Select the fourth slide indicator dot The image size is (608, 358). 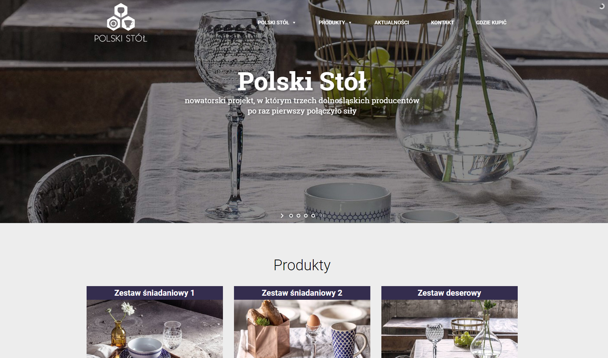(313, 216)
